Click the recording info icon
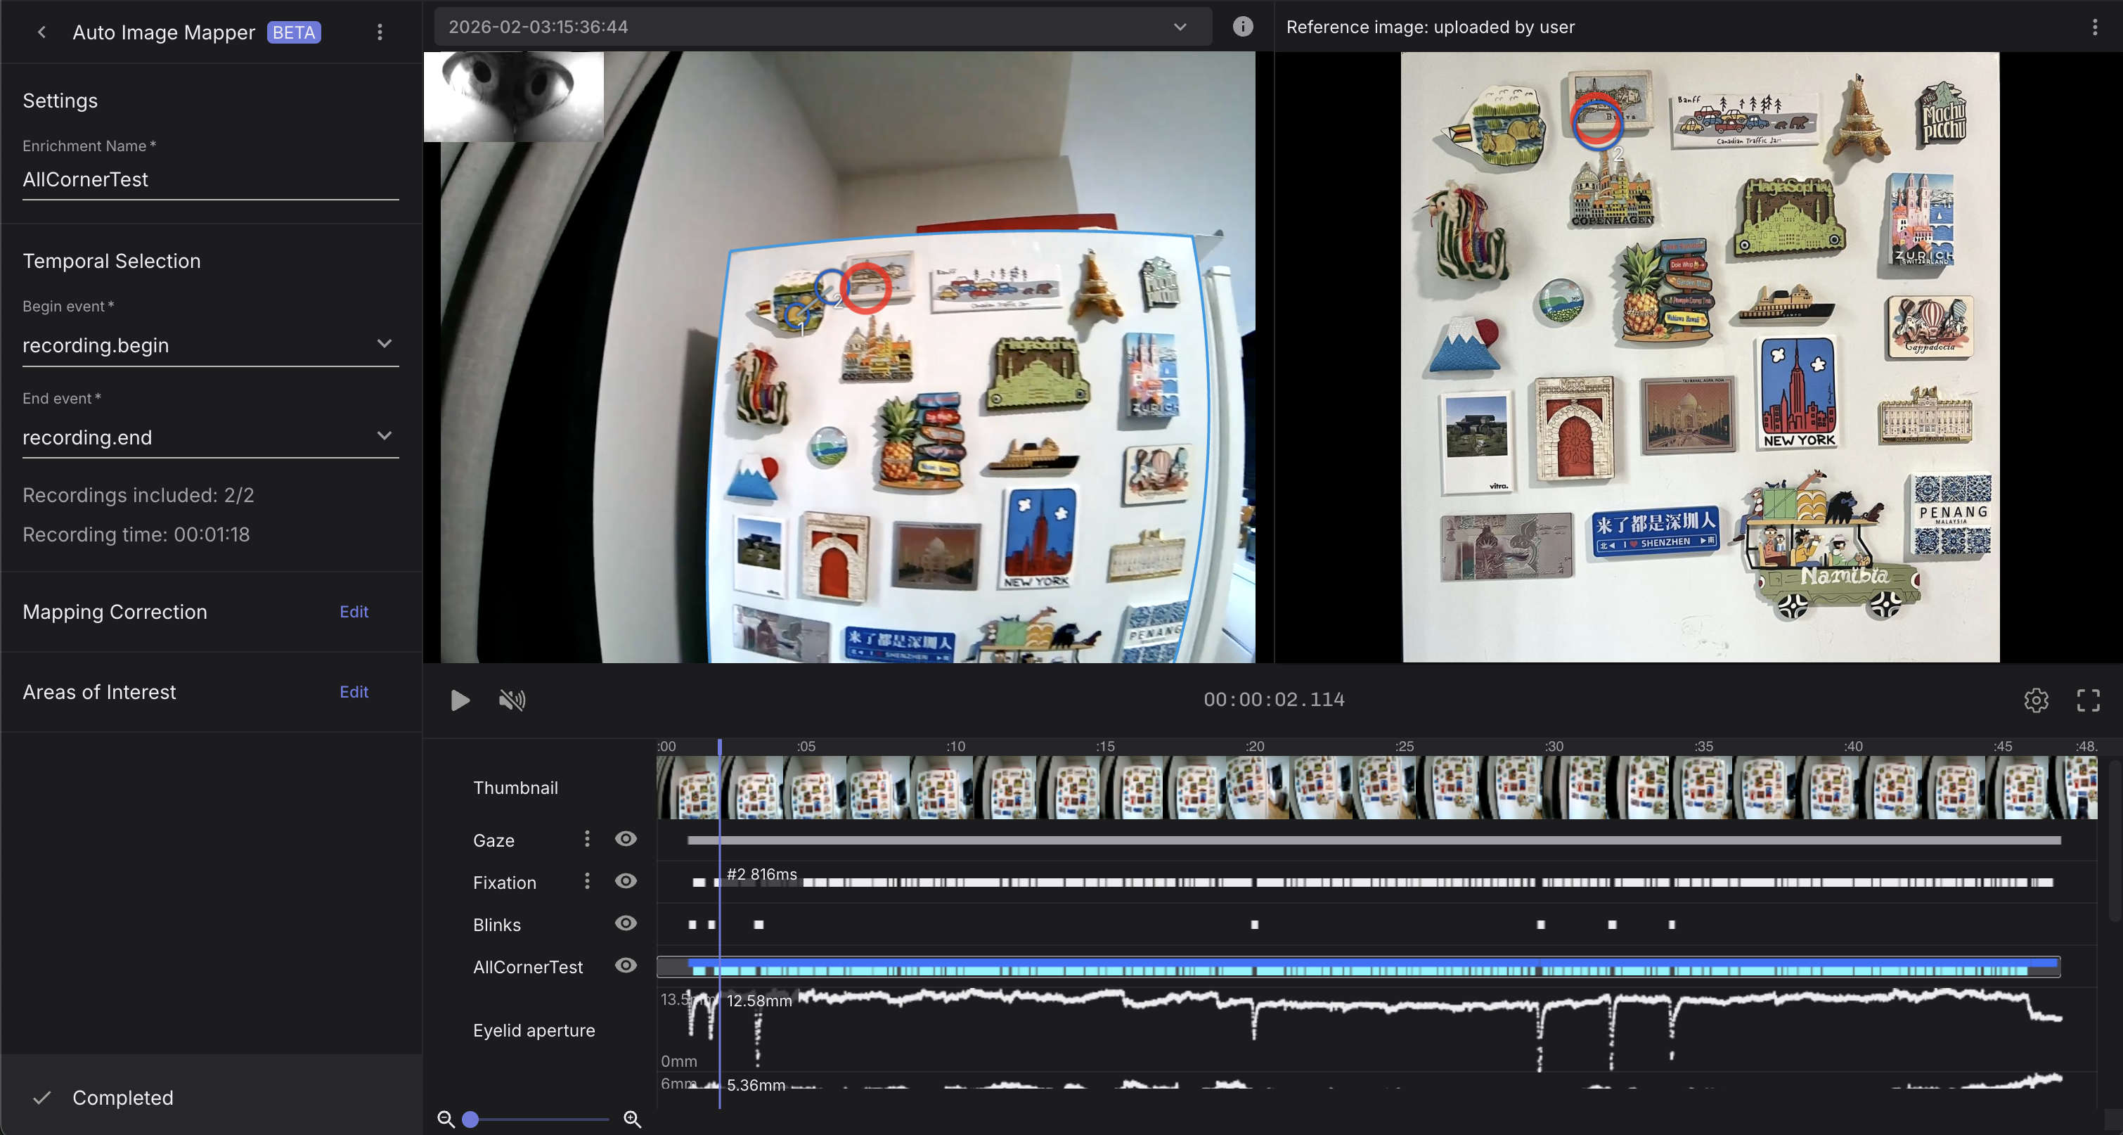This screenshot has width=2123, height=1135. click(1242, 27)
